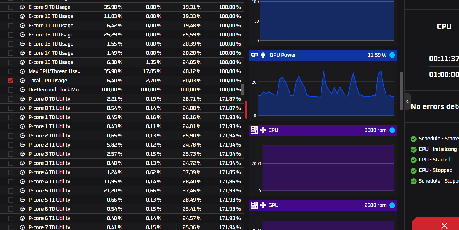Collapse the side panel with the chevron arrow
Viewport: 459px width, 230px height.
[407, 102]
